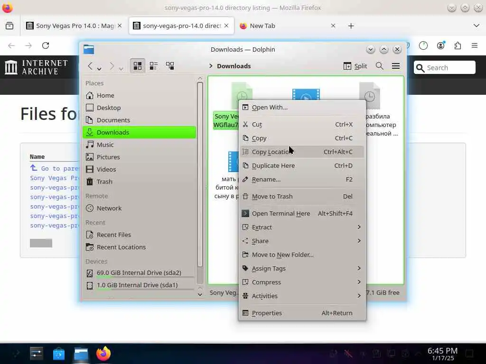
Task: Open Music in Places panel
Action: (x=140, y=145)
